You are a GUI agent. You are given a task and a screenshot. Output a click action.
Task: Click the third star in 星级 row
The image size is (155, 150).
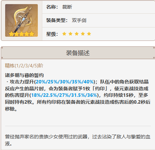click(x=77, y=34)
